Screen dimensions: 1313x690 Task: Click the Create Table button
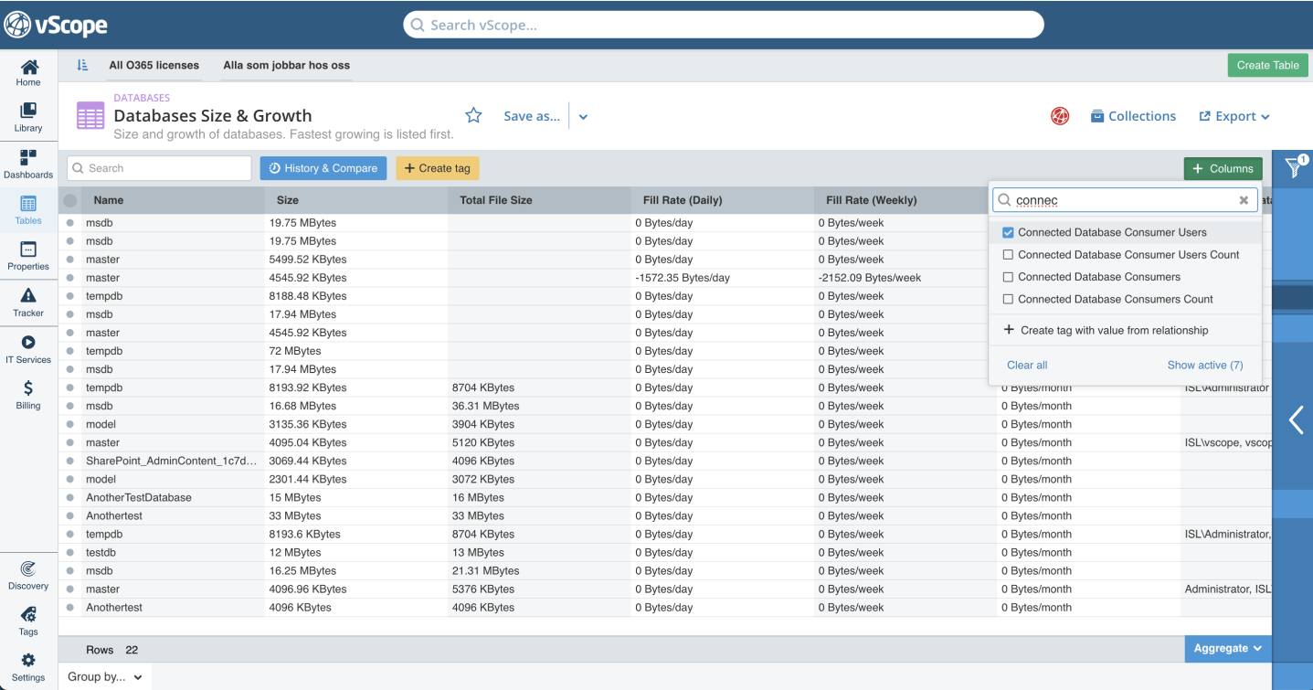[1267, 65]
